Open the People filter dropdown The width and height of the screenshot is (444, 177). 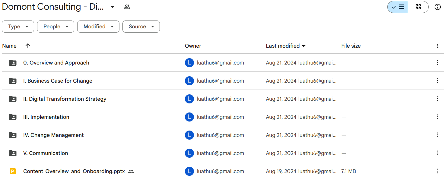(55, 27)
